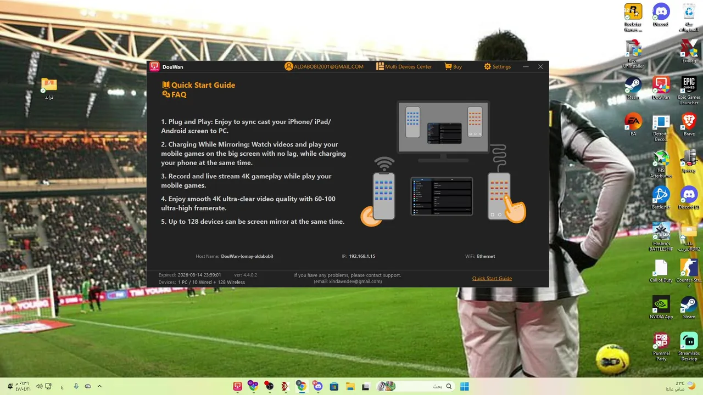
Task: Select the NVIDIA App desktop icon
Action: [661, 308]
